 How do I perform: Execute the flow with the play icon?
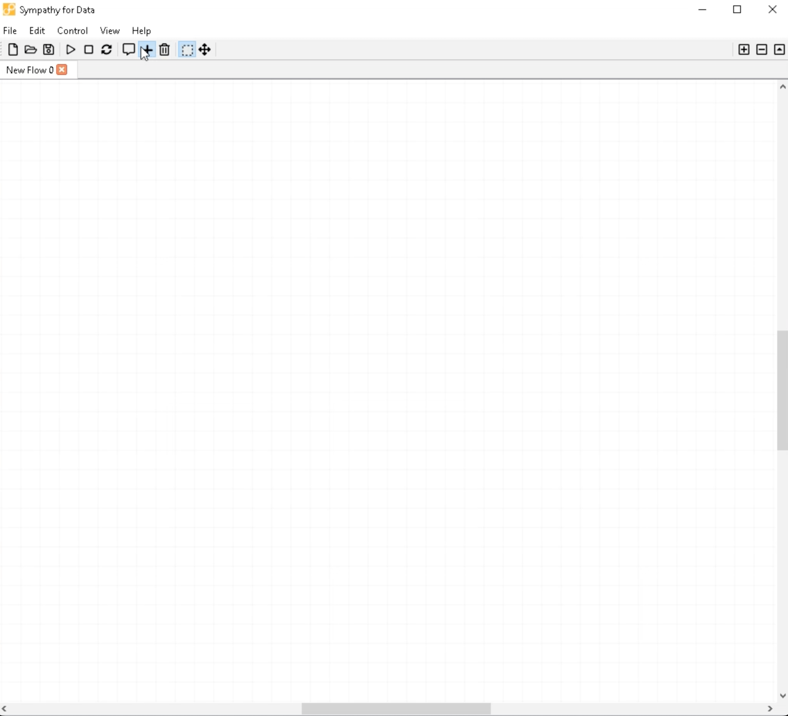[x=71, y=50]
